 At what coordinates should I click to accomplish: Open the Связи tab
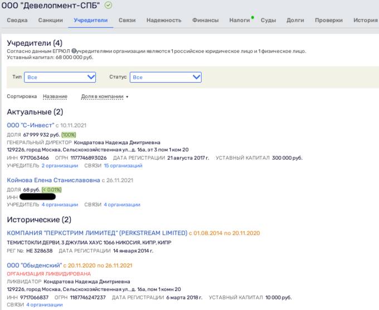[127, 20]
